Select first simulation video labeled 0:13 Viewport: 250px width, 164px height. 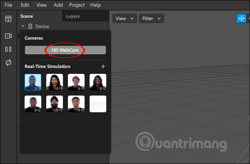point(33,82)
